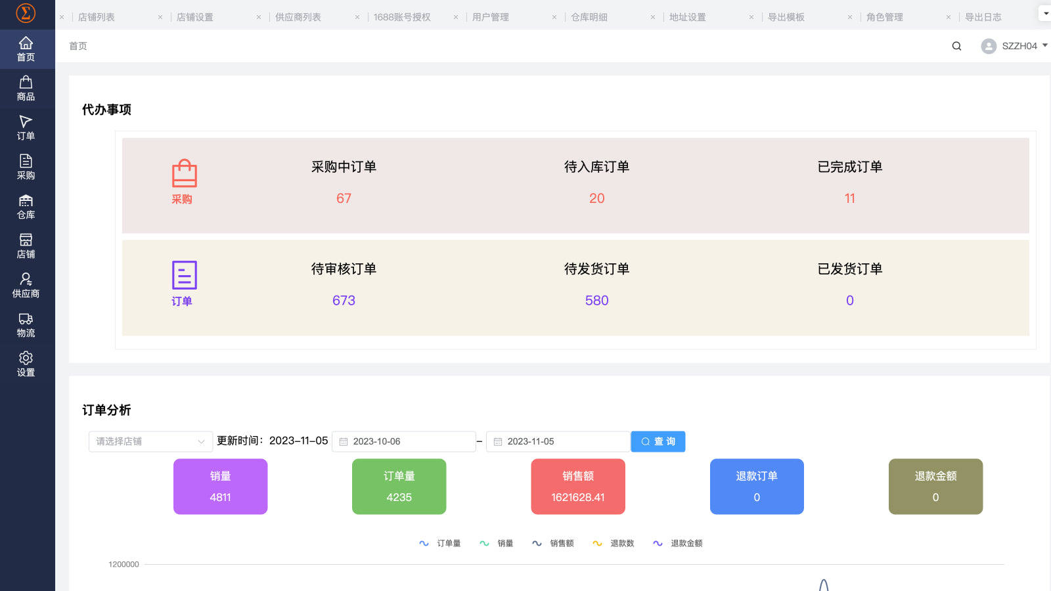This screenshot has height=591, width=1051.
Task: Click the start date field 2023-10-06
Action: 404,441
